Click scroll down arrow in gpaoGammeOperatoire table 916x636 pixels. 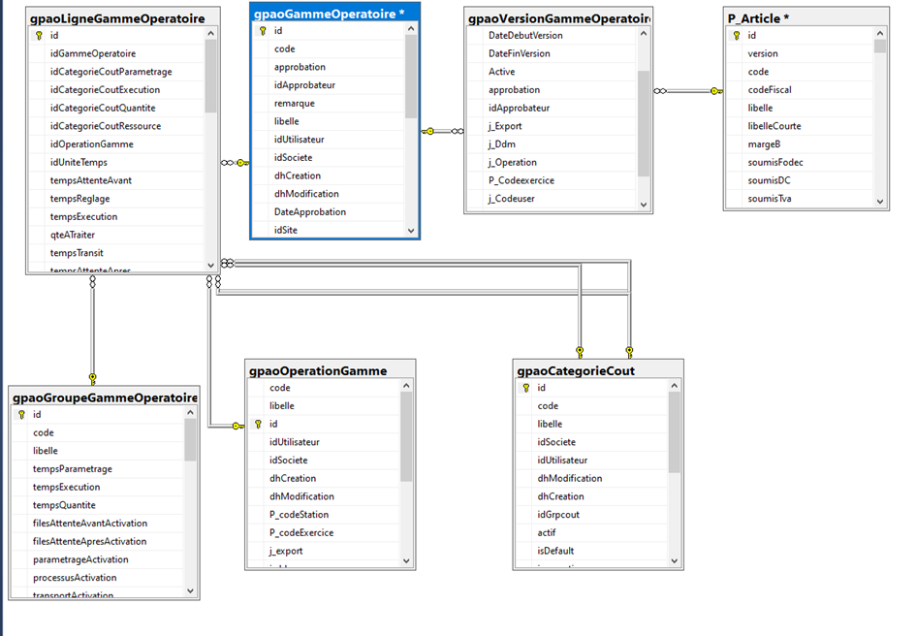[x=411, y=231]
